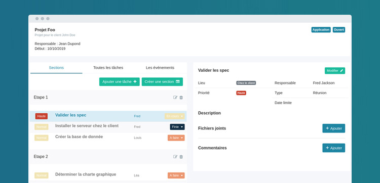Edit the Etape 1 section
This screenshot has height=183, width=380.
(175, 98)
